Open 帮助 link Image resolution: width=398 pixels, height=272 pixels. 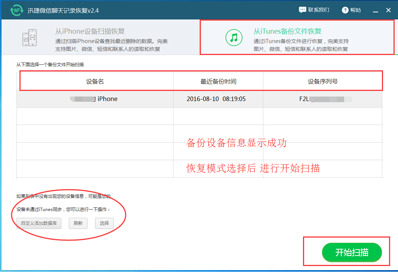(355, 10)
